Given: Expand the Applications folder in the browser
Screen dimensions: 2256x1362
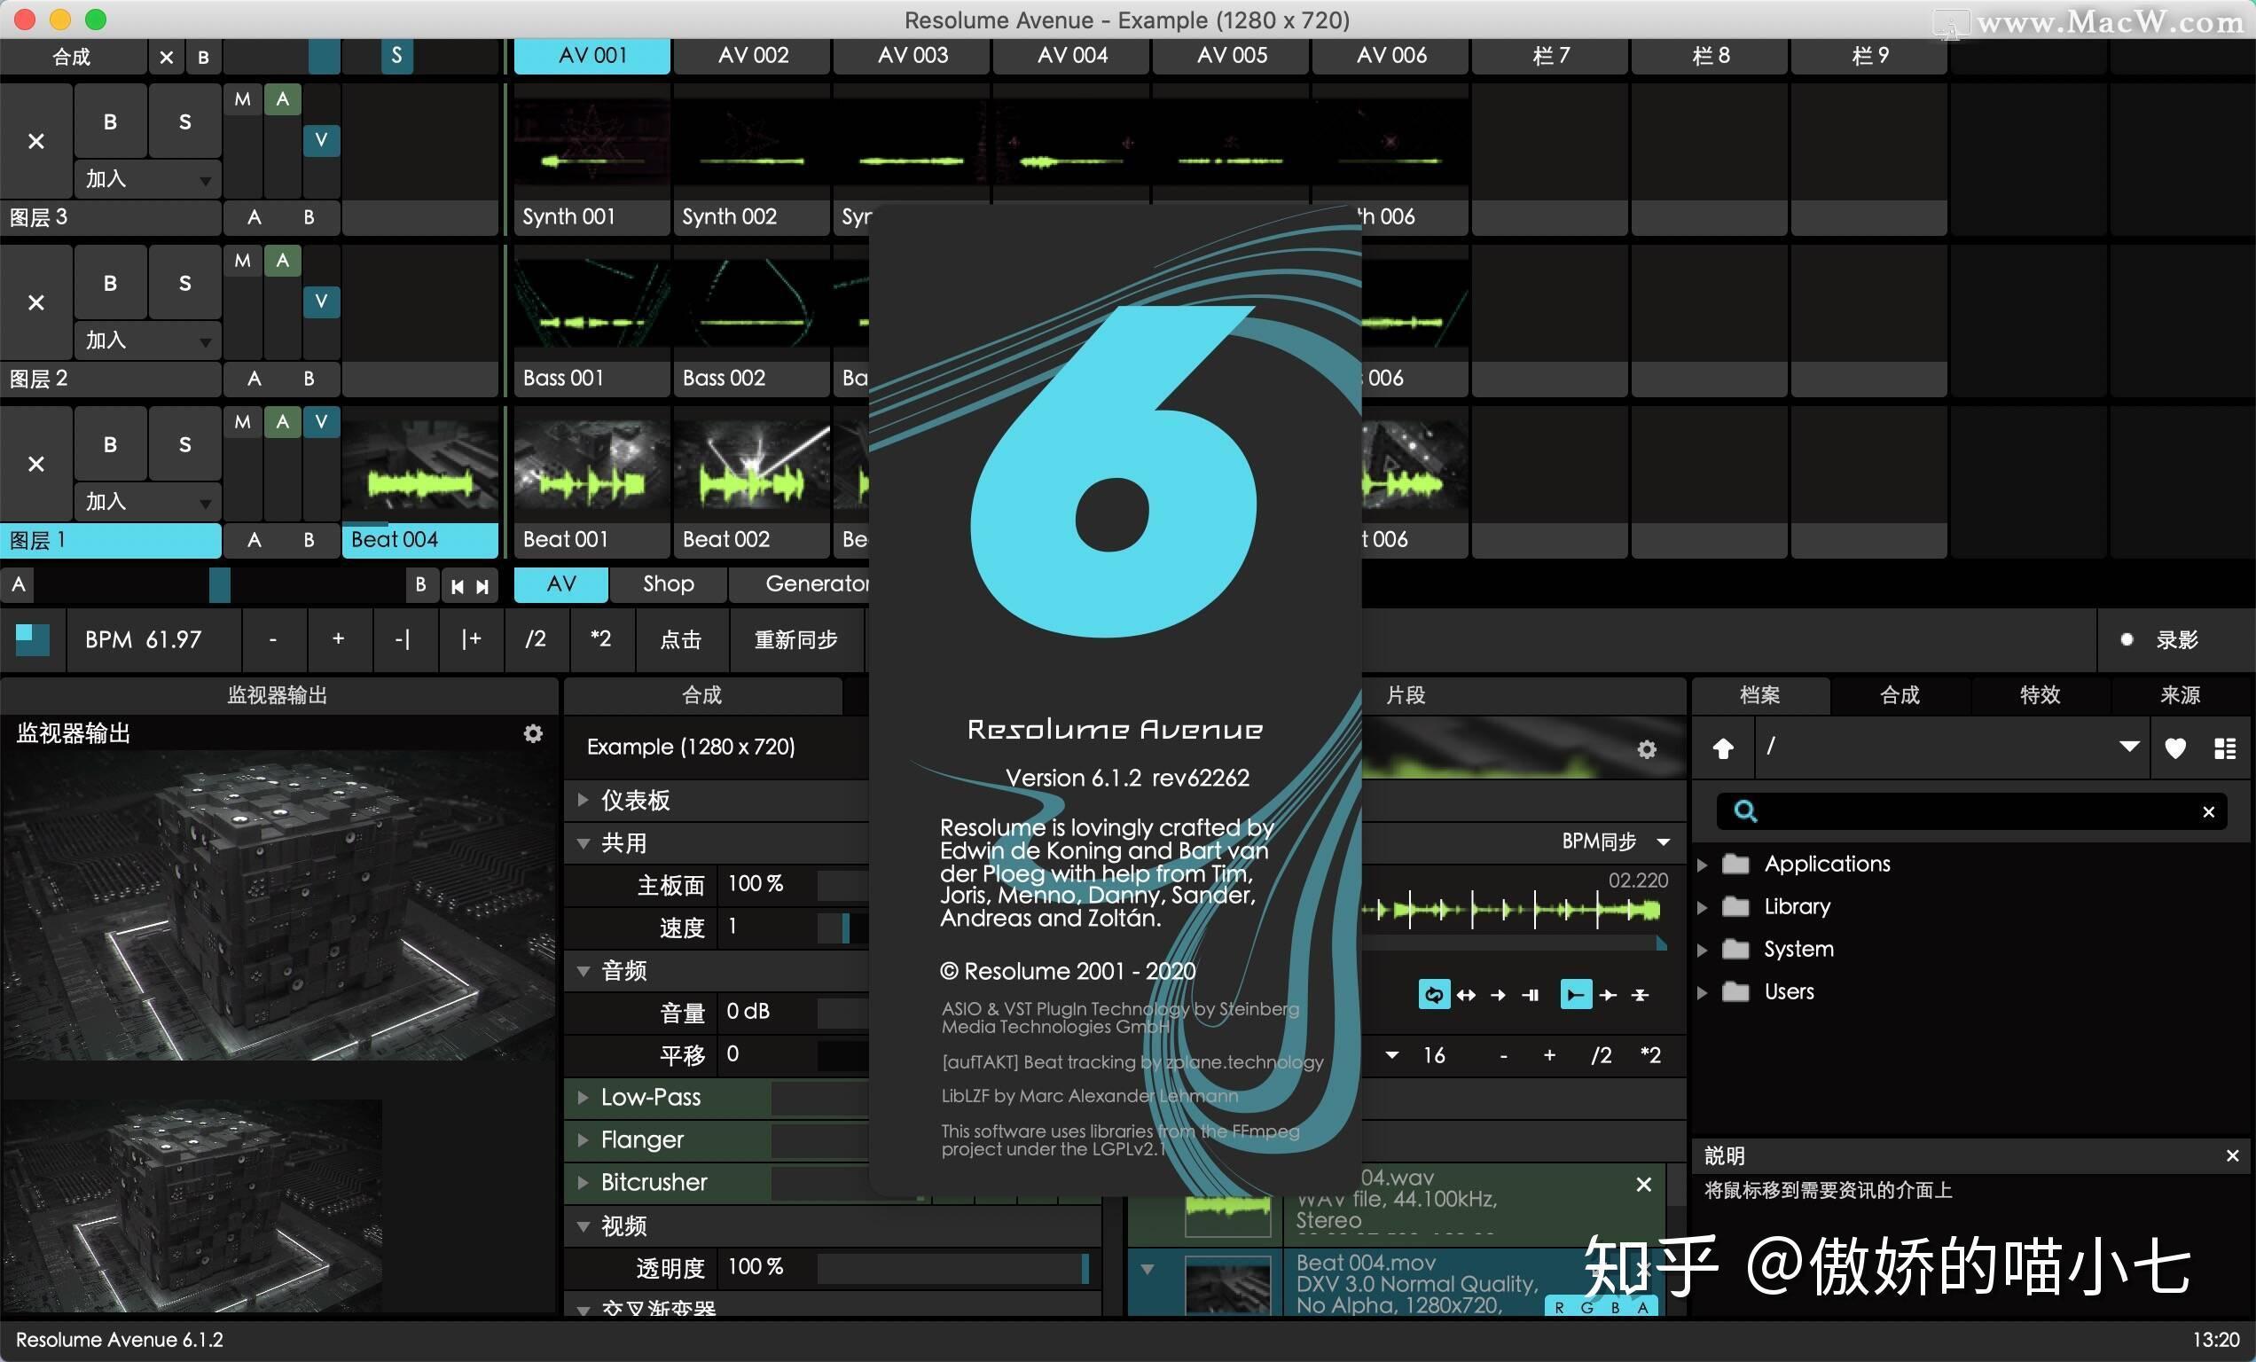Looking at the screenshot, I should point(1703,863).
